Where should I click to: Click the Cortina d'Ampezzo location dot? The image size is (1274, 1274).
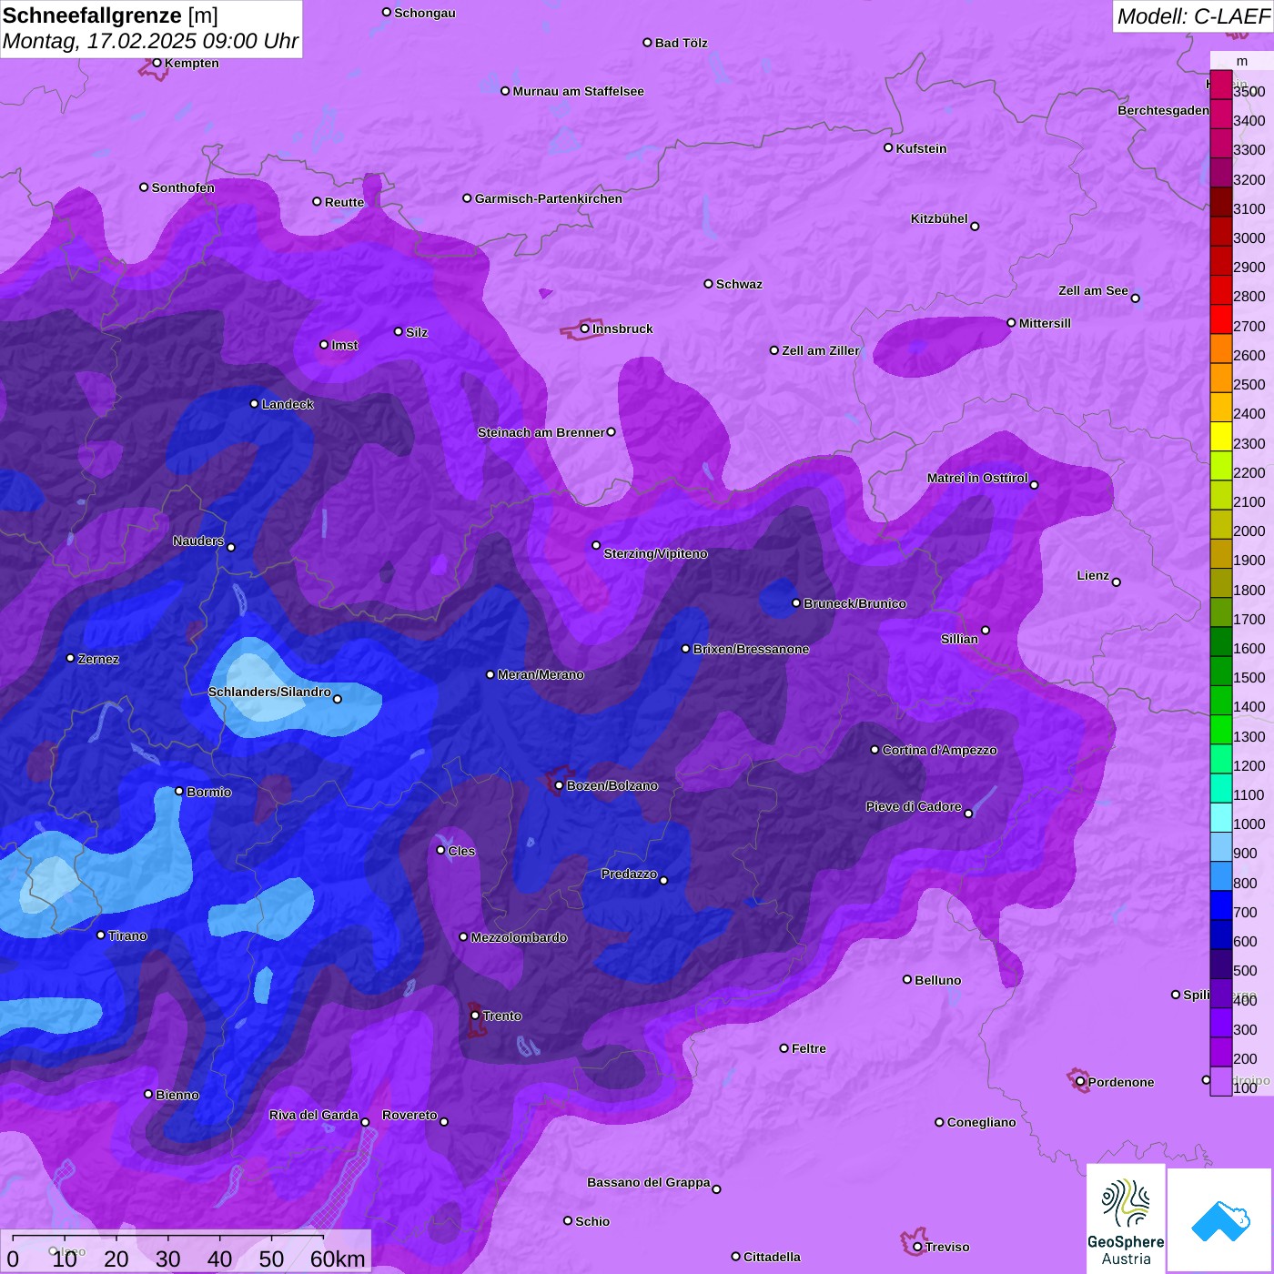point(875,750)
